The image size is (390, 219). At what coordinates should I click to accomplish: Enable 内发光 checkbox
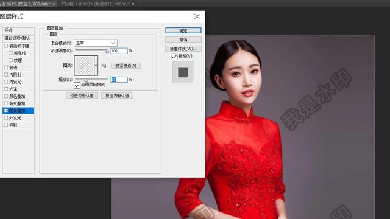[x=6, y=82]
